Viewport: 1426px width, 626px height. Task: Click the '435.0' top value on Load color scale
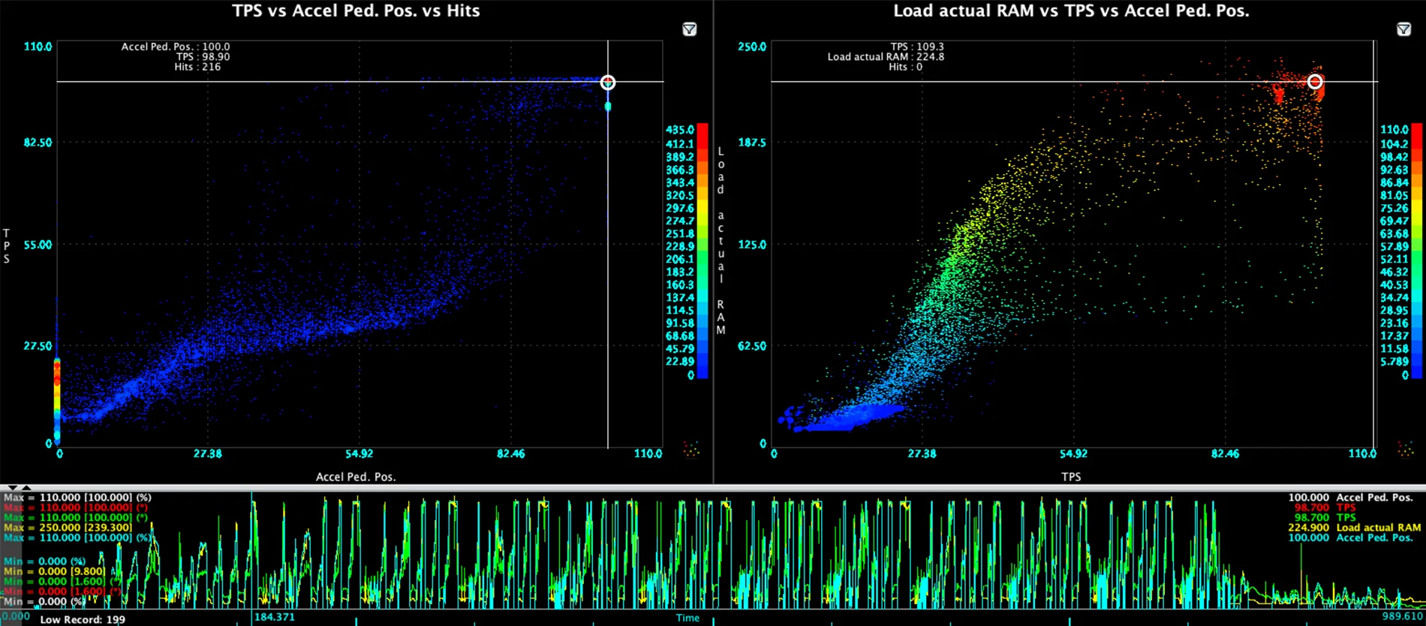coord(680,130)
